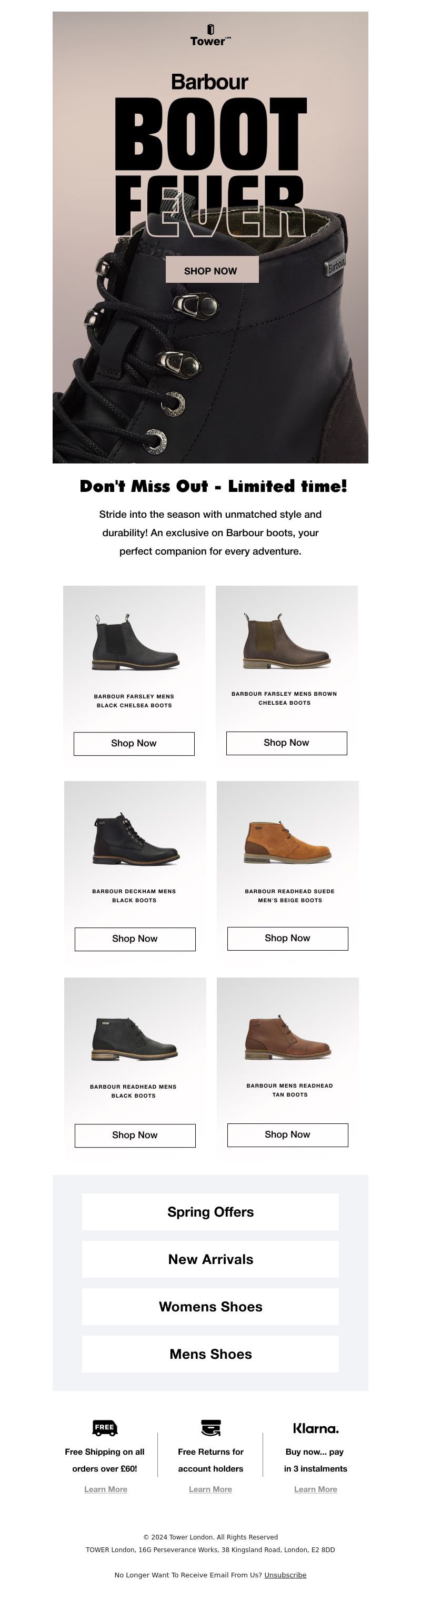Click the Klarna logo
Viewport: 421px width, 1609px height.
point(316,1428)
